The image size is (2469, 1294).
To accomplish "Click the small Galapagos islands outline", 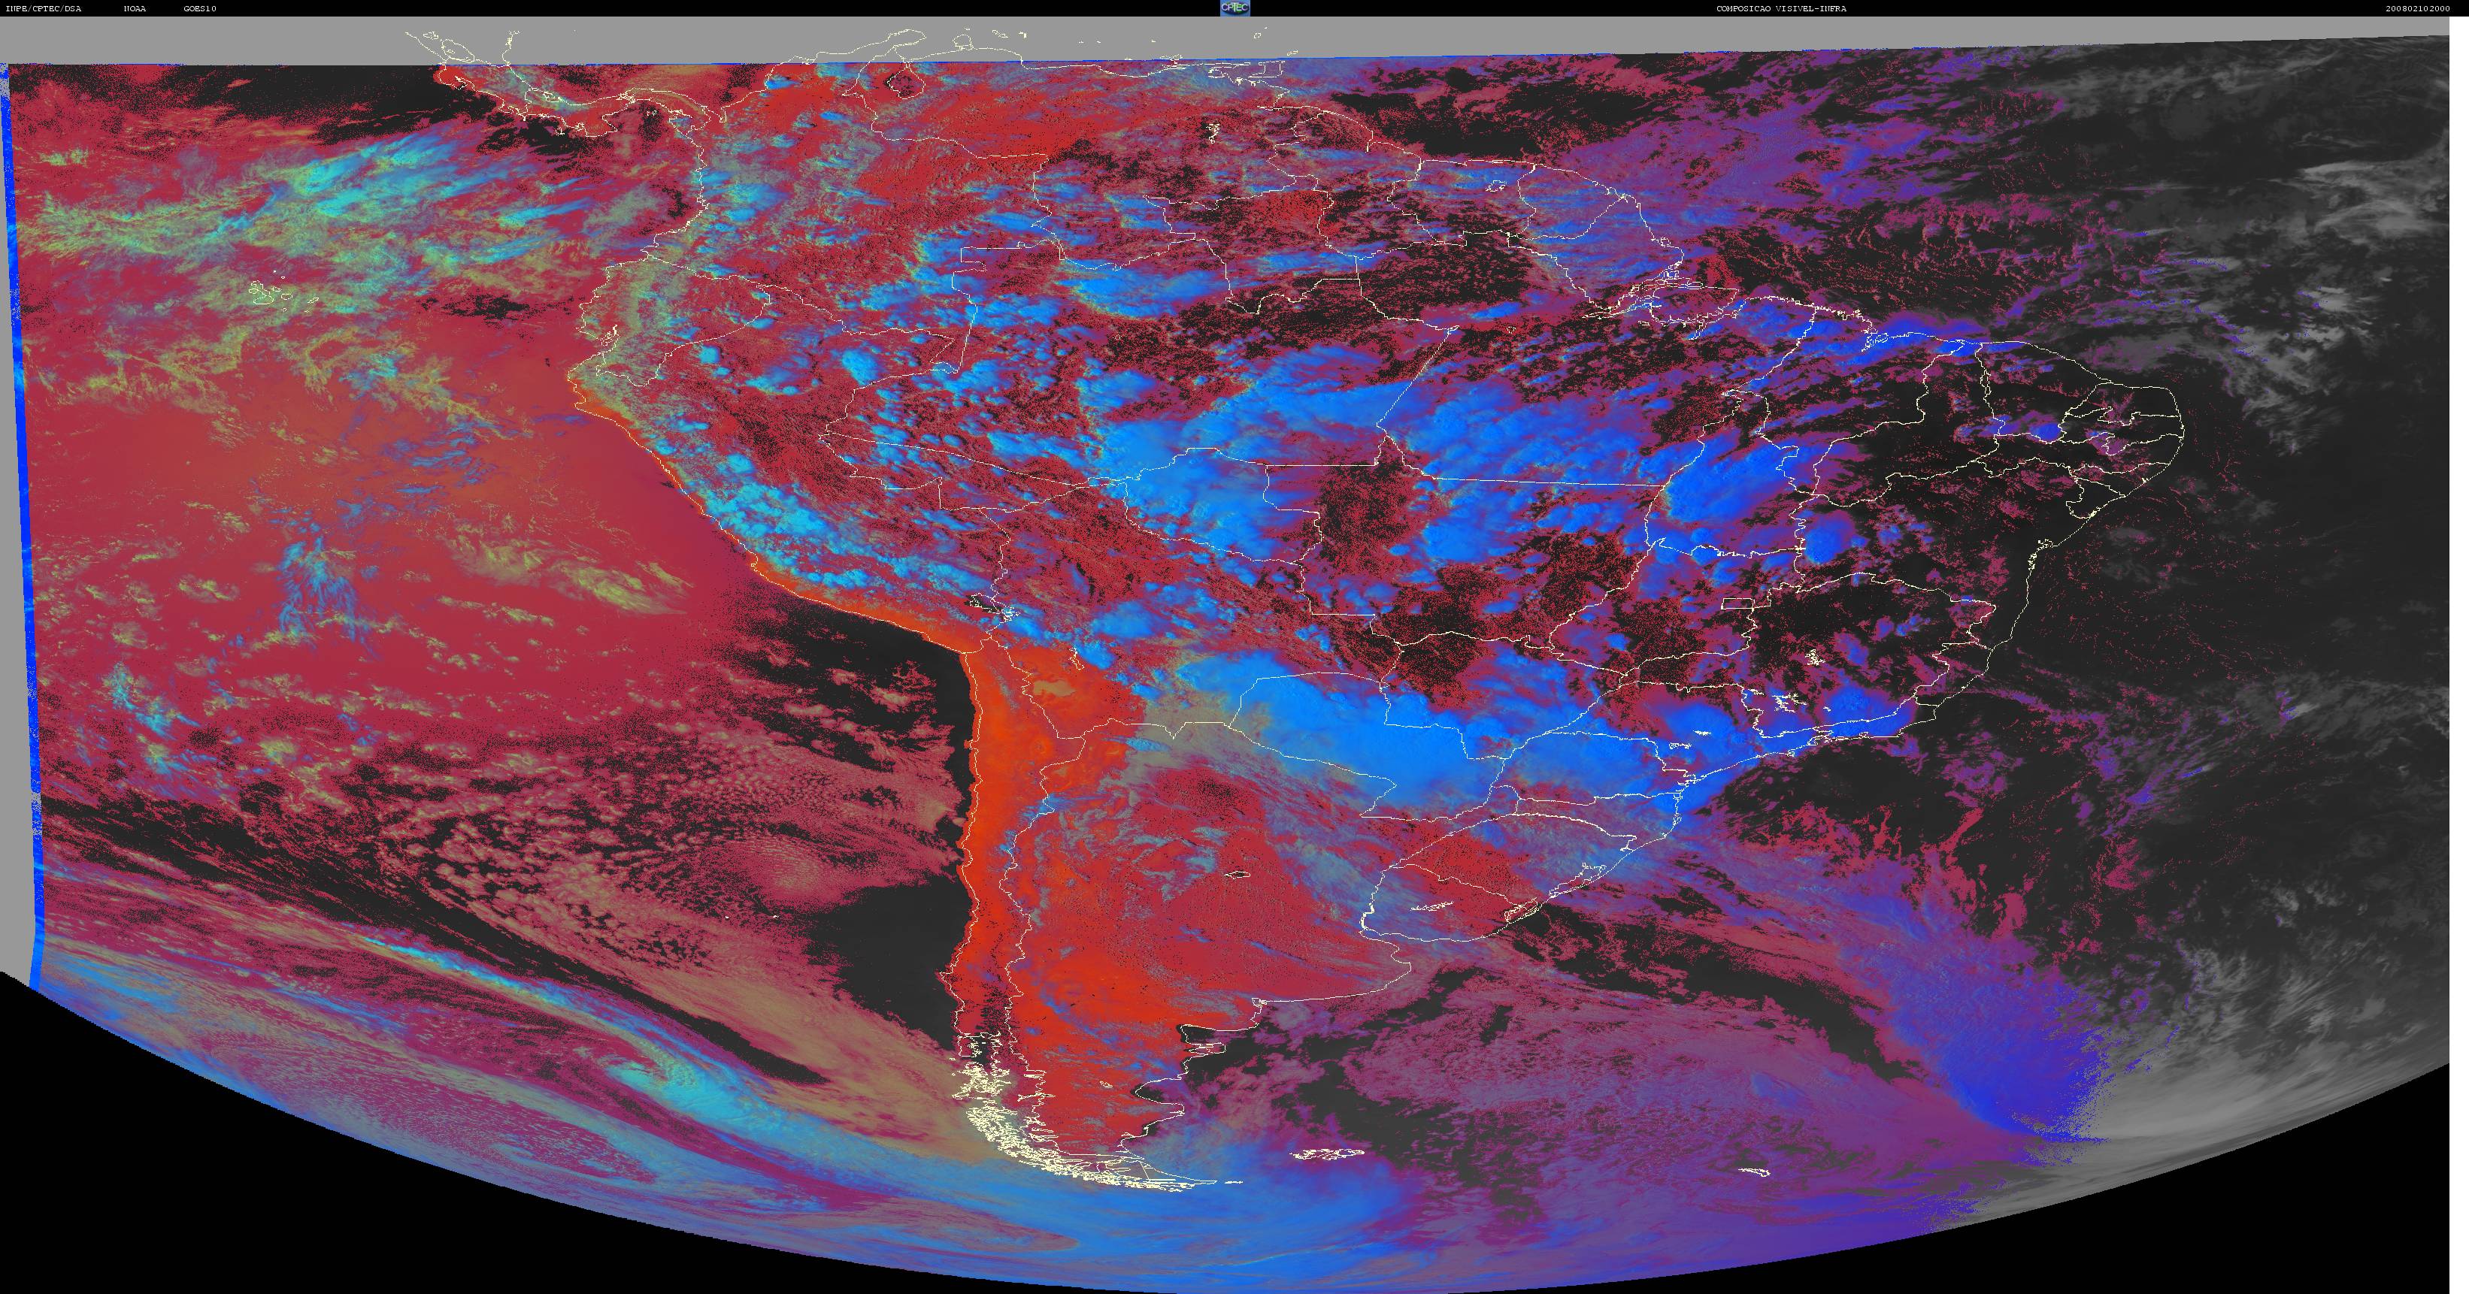I will (280, 293).
